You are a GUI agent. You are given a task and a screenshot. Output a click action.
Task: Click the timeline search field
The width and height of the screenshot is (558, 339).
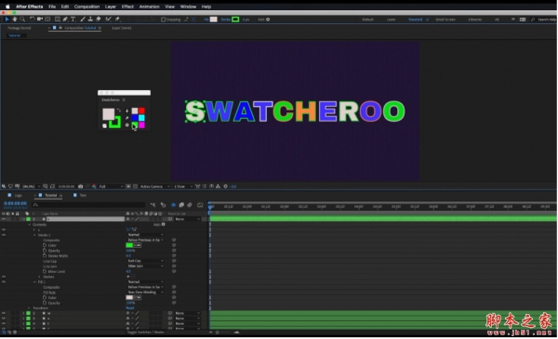coord(88,204)
